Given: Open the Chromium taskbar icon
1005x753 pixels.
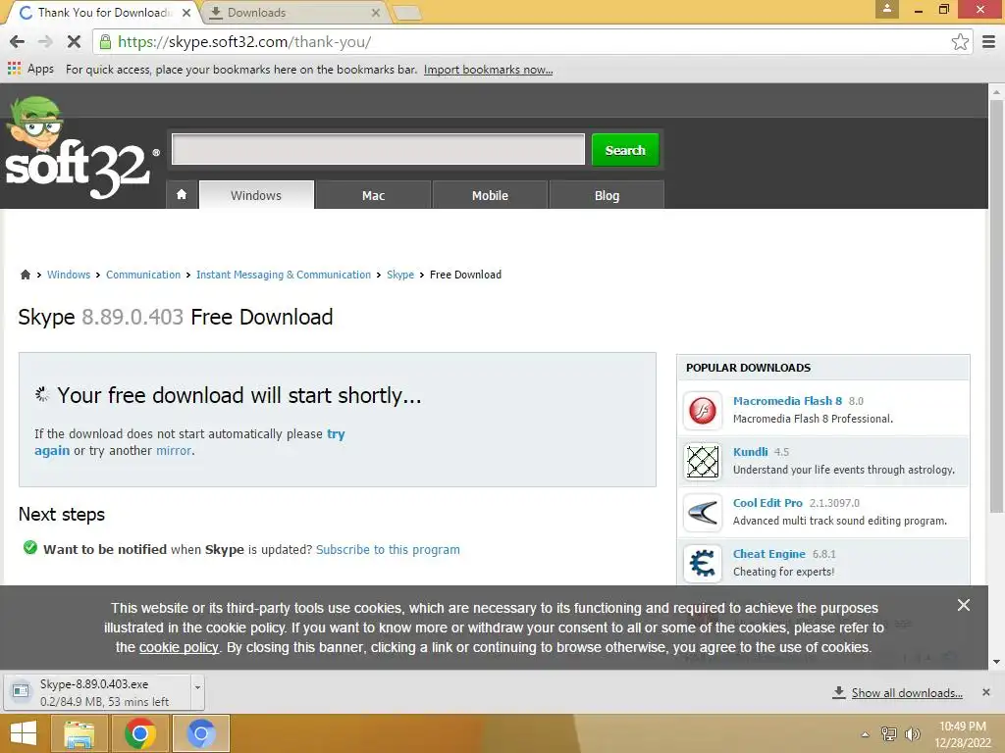Looking at the screenshot, I should click(200, 733).
